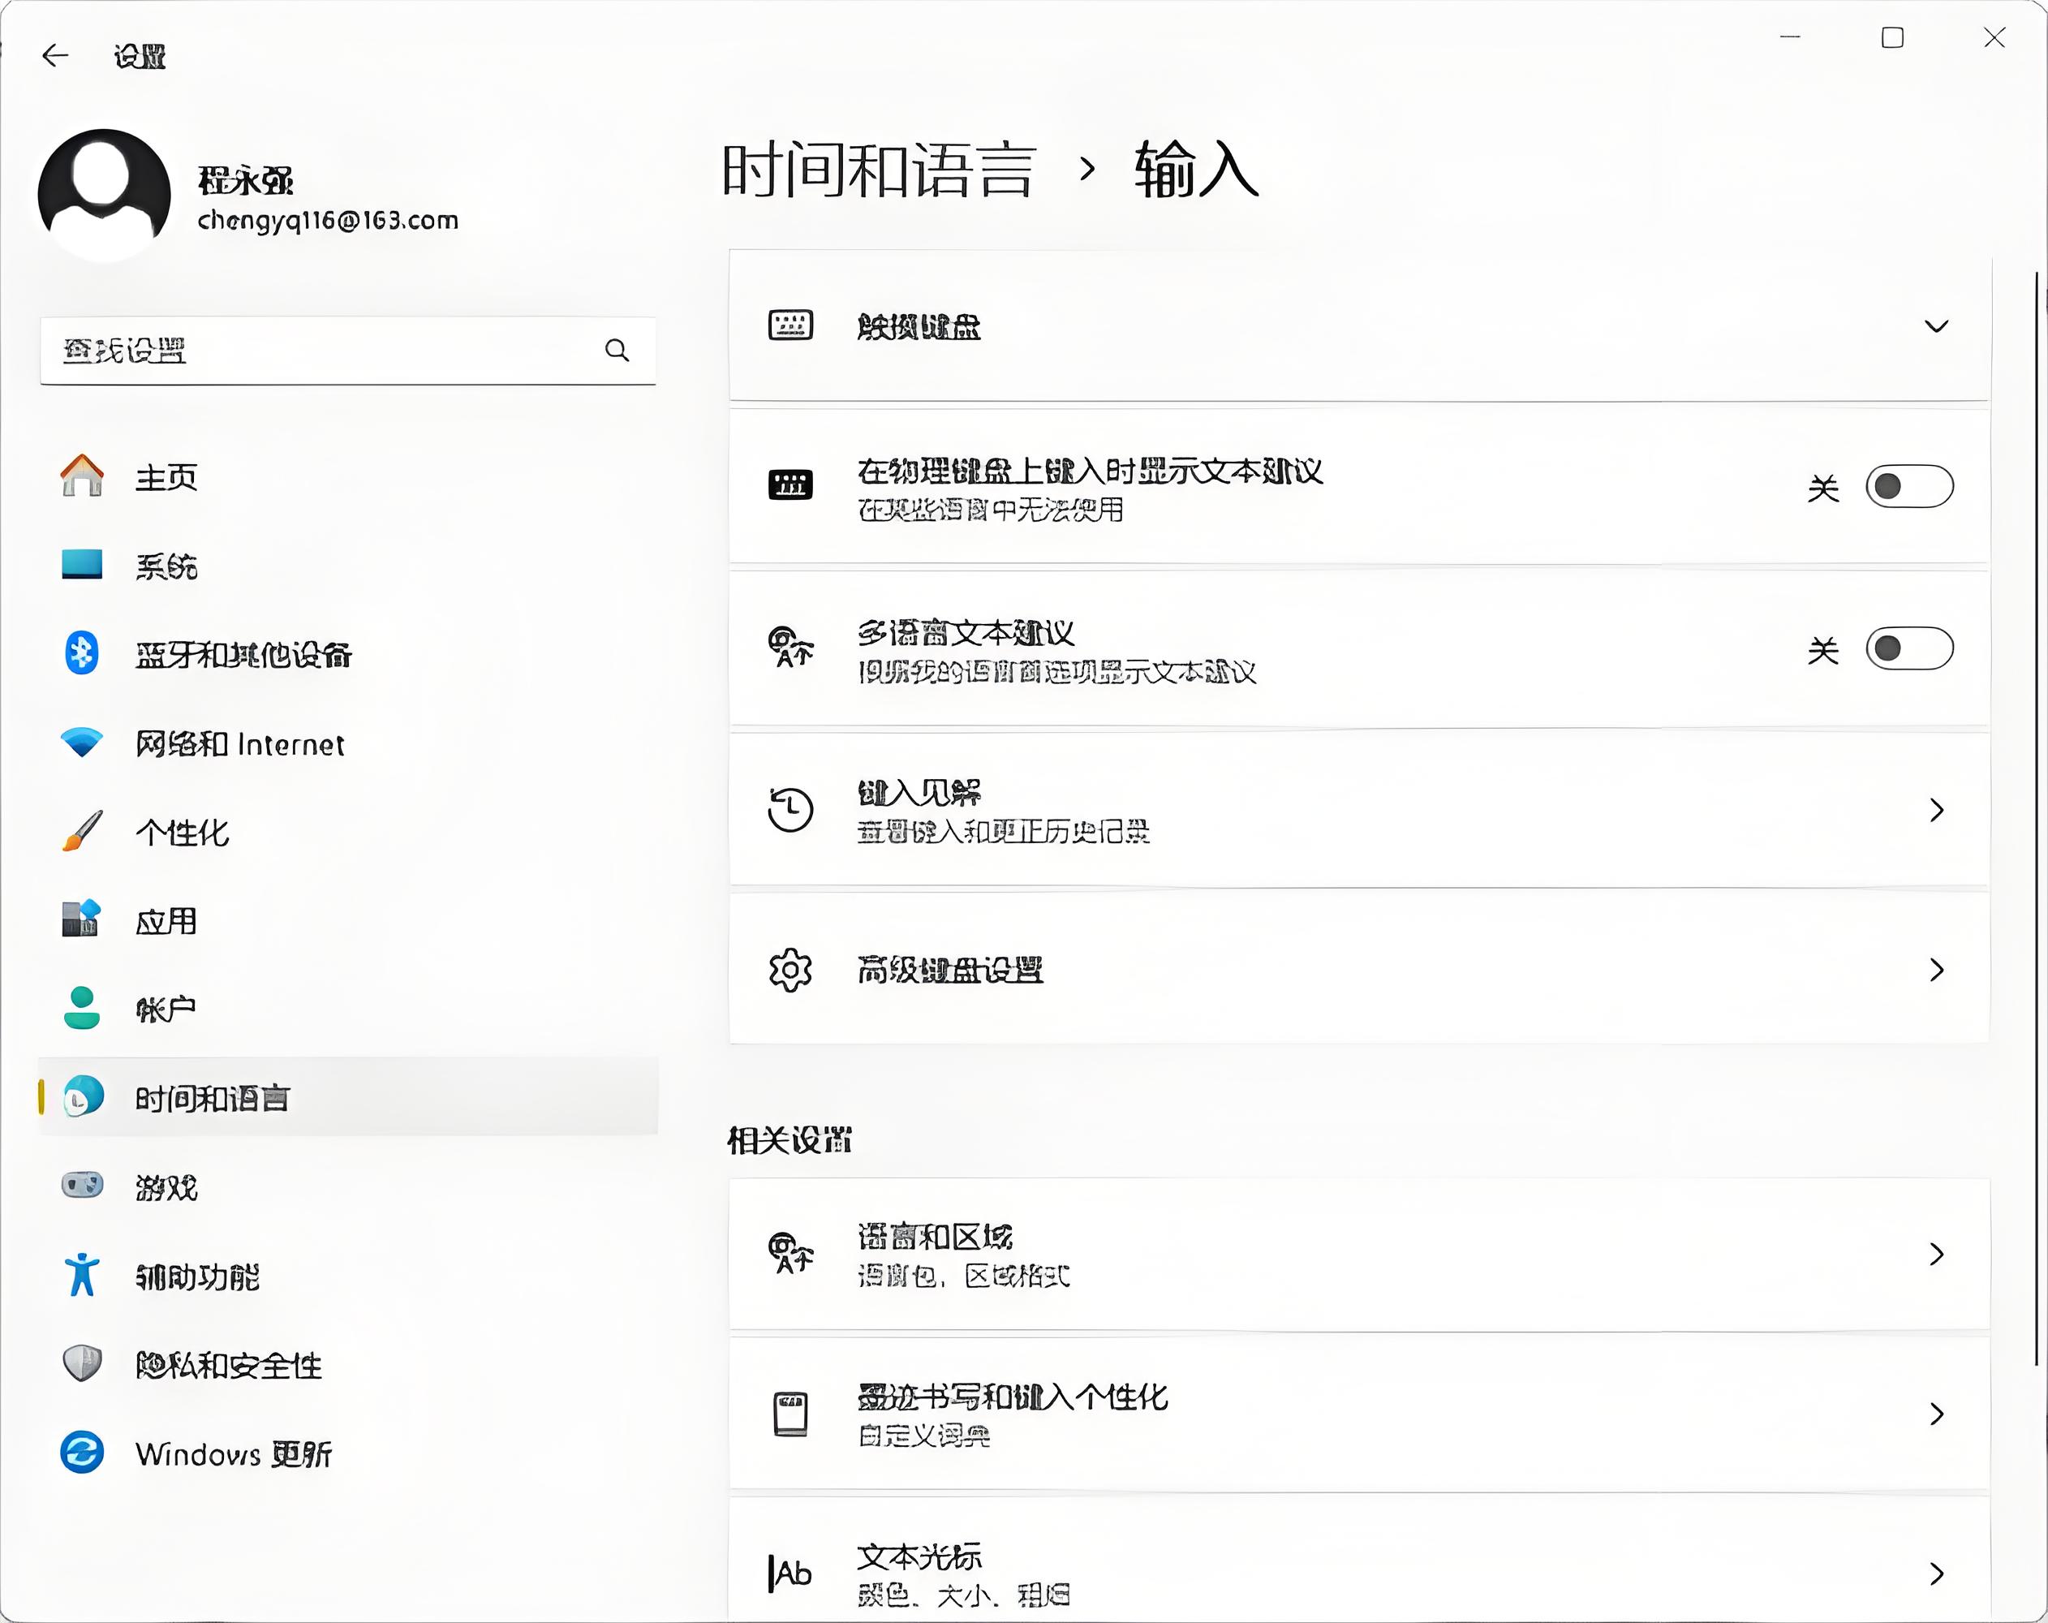Click the 文本光标 Ab icon

790,1573
